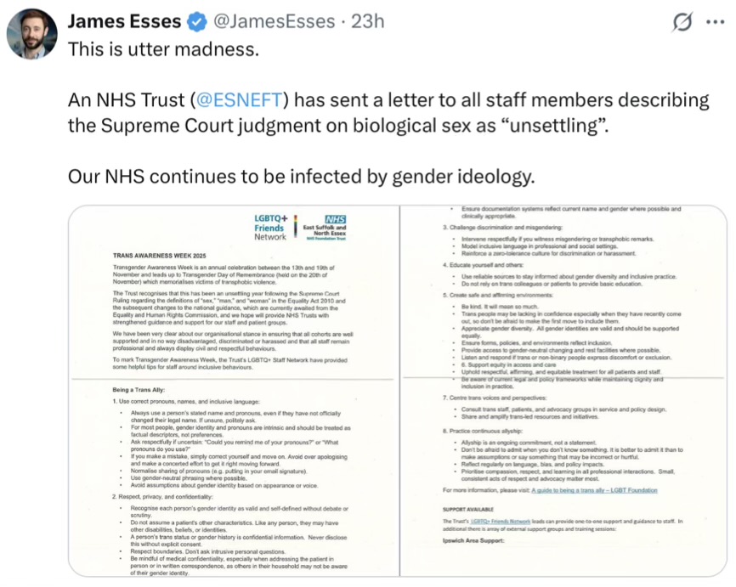The image size is (736, 587).
Task: Click the blue verified badge
Action: pos(195,21)
